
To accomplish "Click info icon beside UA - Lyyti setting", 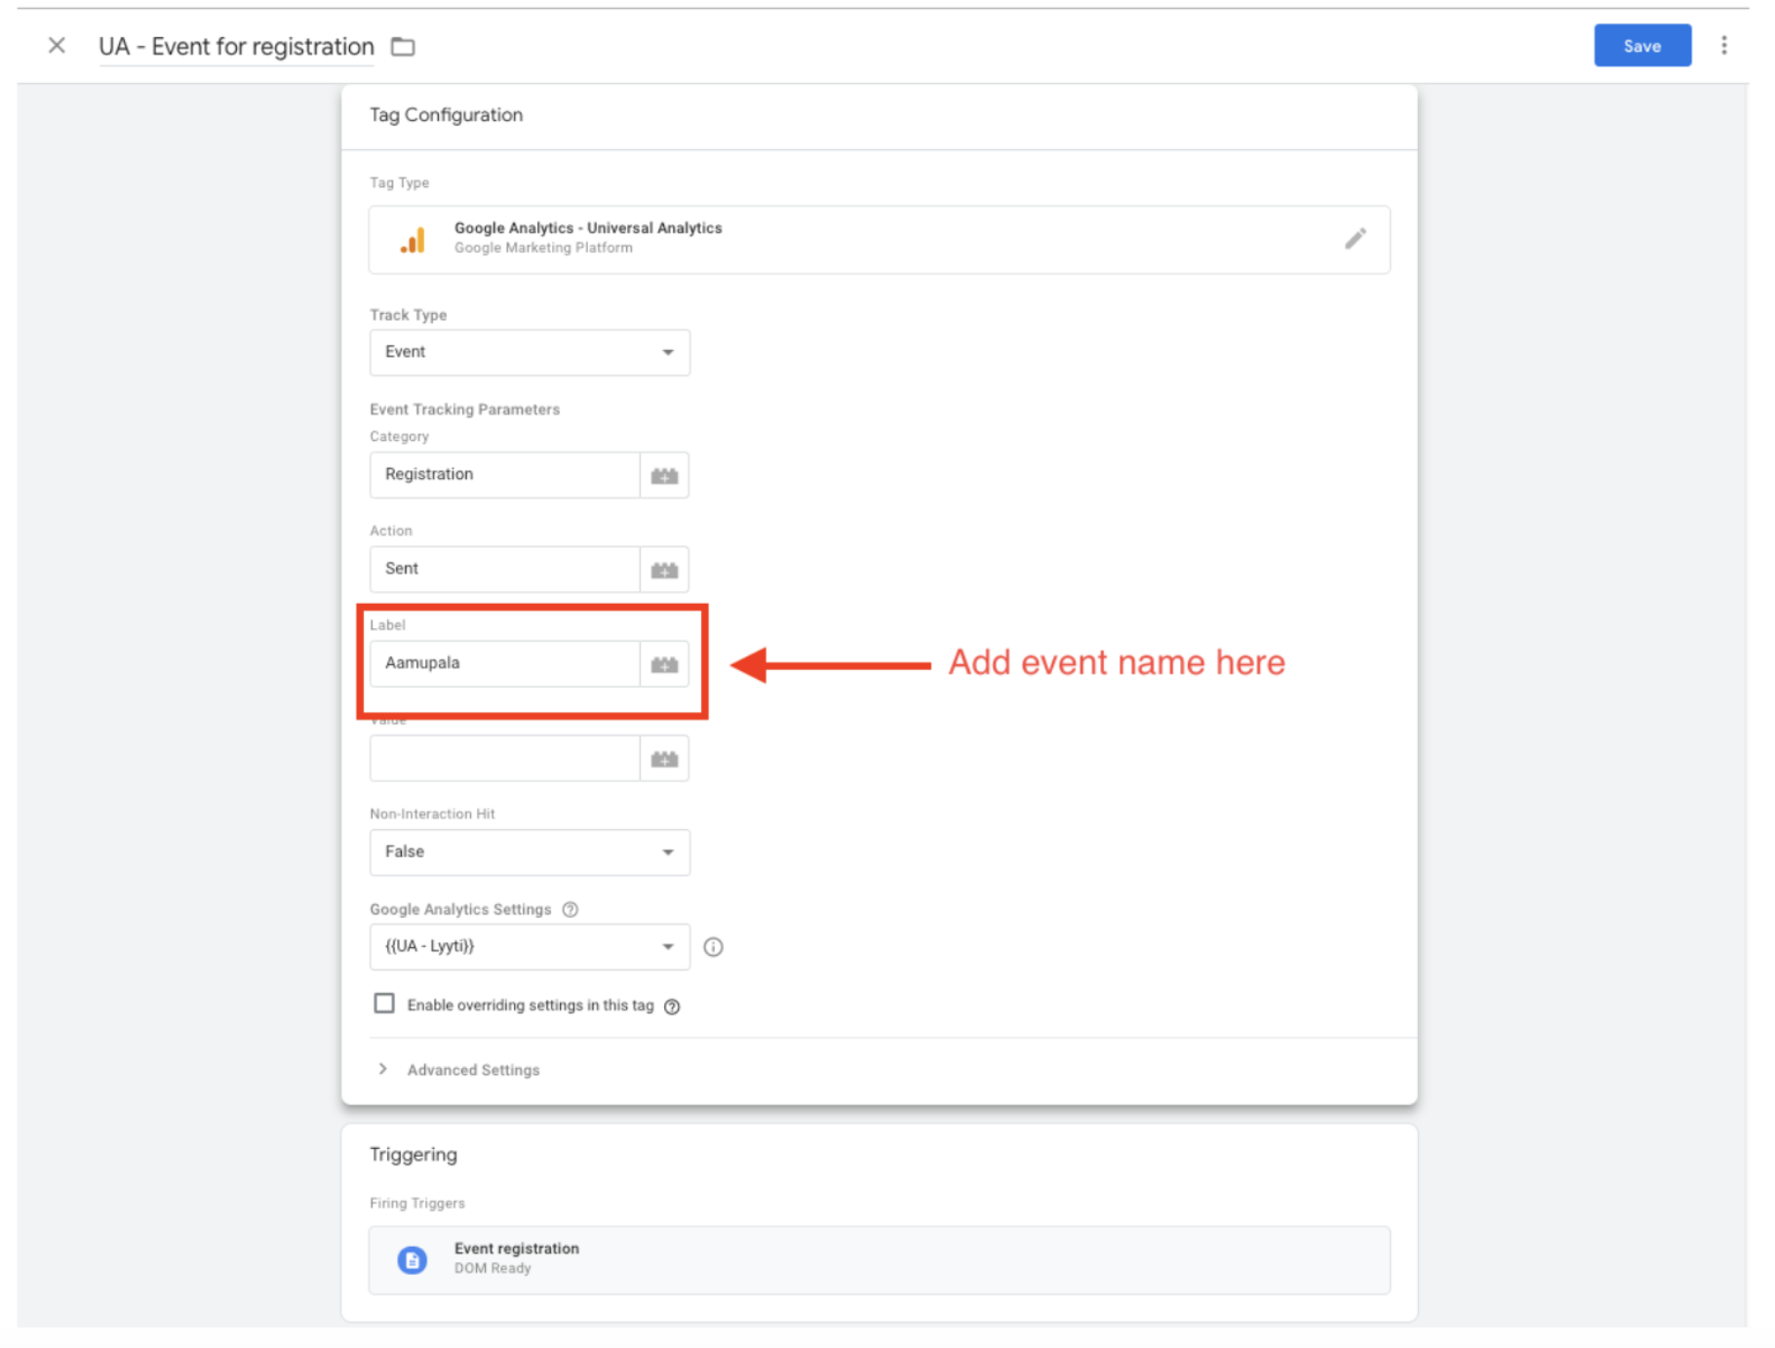I will coord(713,947).
